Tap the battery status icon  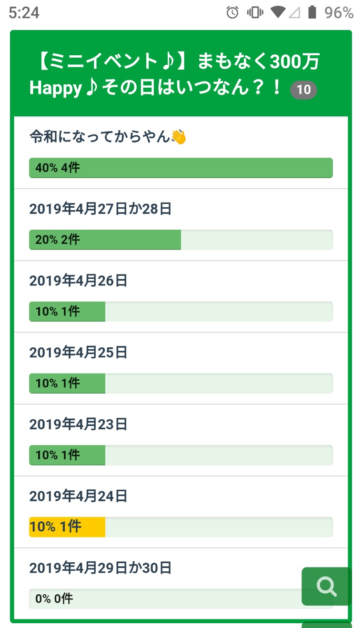[x=312, y=13]
